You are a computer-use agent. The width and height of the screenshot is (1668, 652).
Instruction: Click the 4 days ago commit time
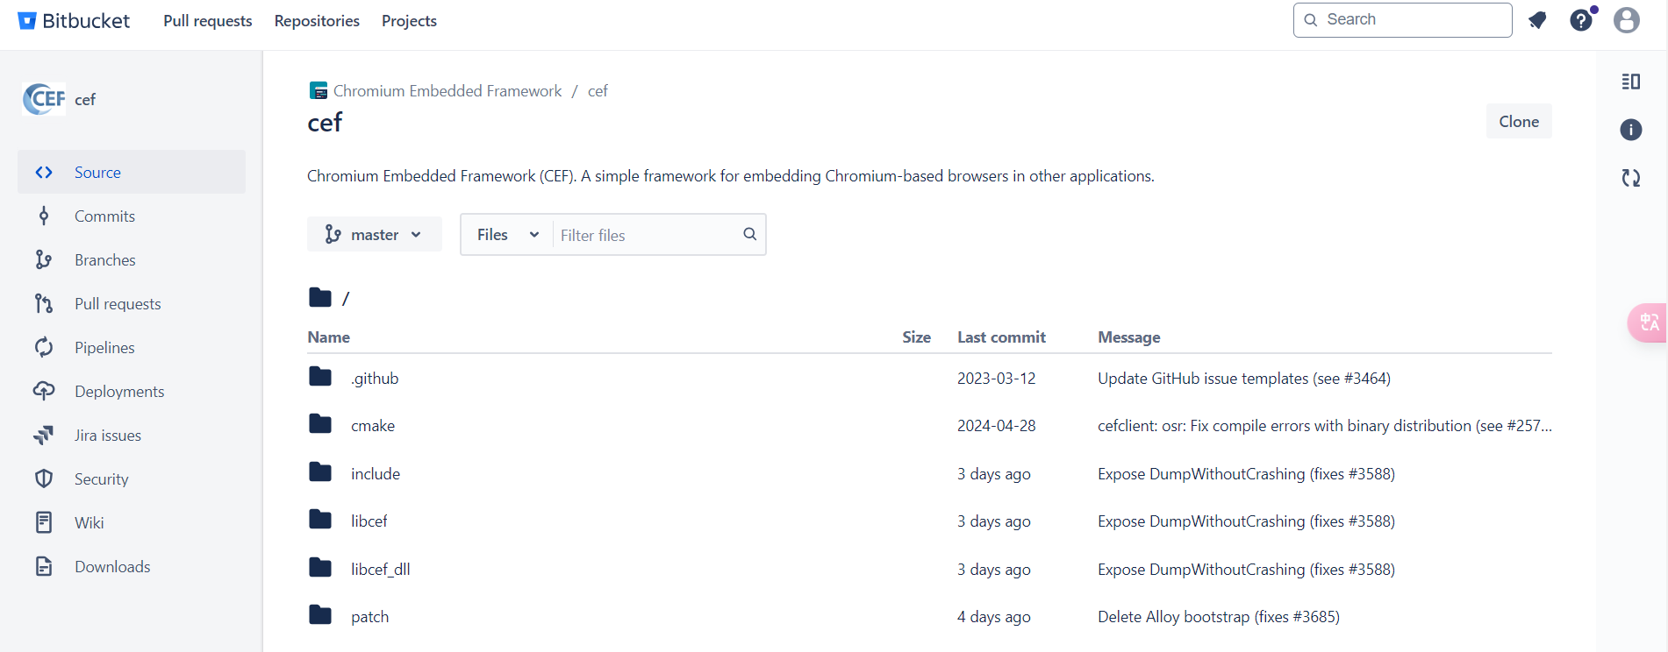click(x=994, y=617)
